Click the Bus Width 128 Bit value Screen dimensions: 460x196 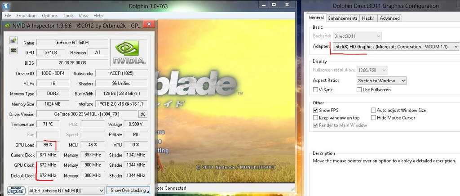coord(121,94)
